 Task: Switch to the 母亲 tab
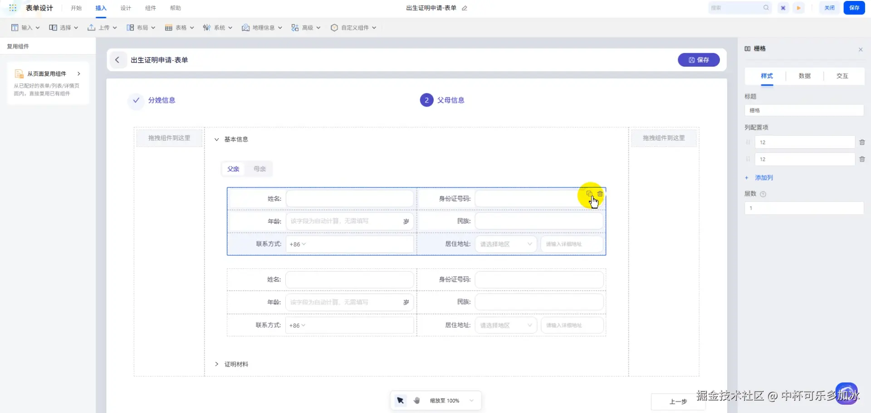click(x=260, y=169)
